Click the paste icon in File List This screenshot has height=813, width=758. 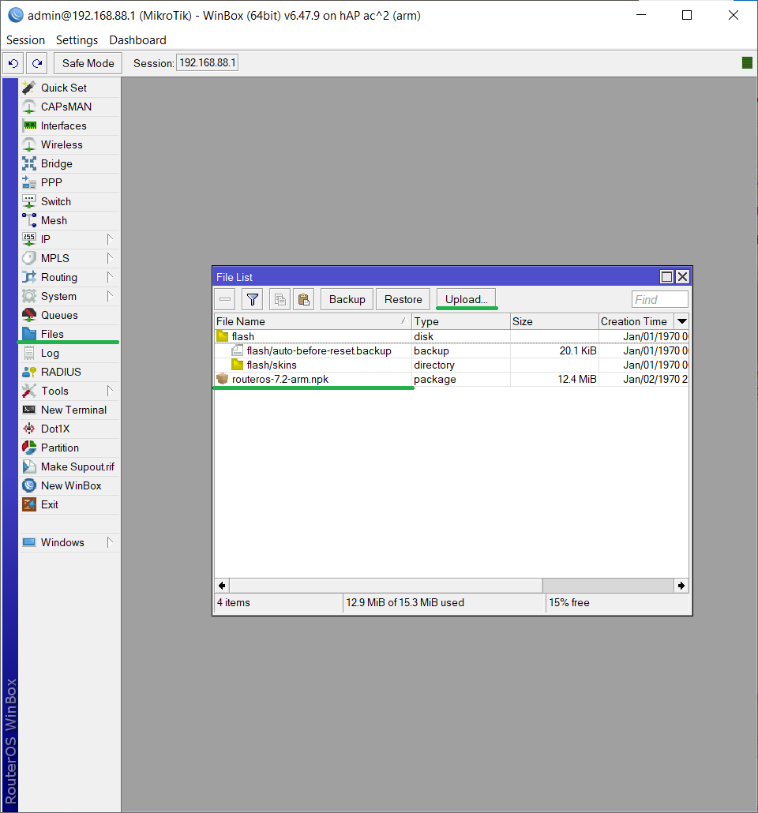coord(303,299)
